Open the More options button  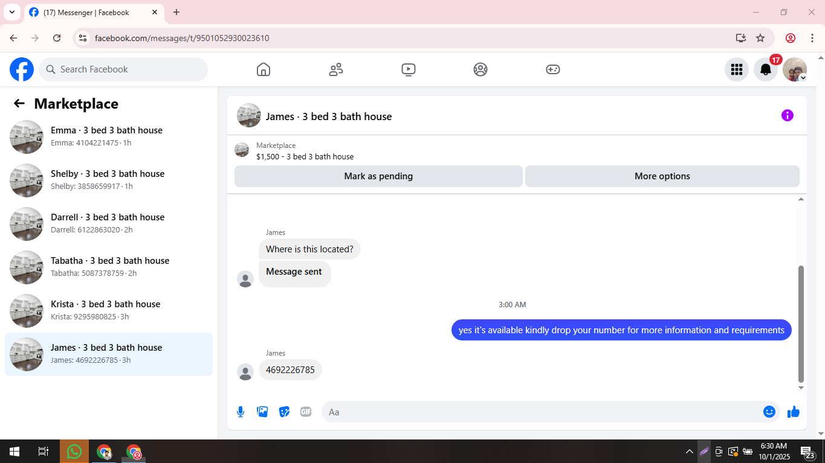[x=662, y=176]
